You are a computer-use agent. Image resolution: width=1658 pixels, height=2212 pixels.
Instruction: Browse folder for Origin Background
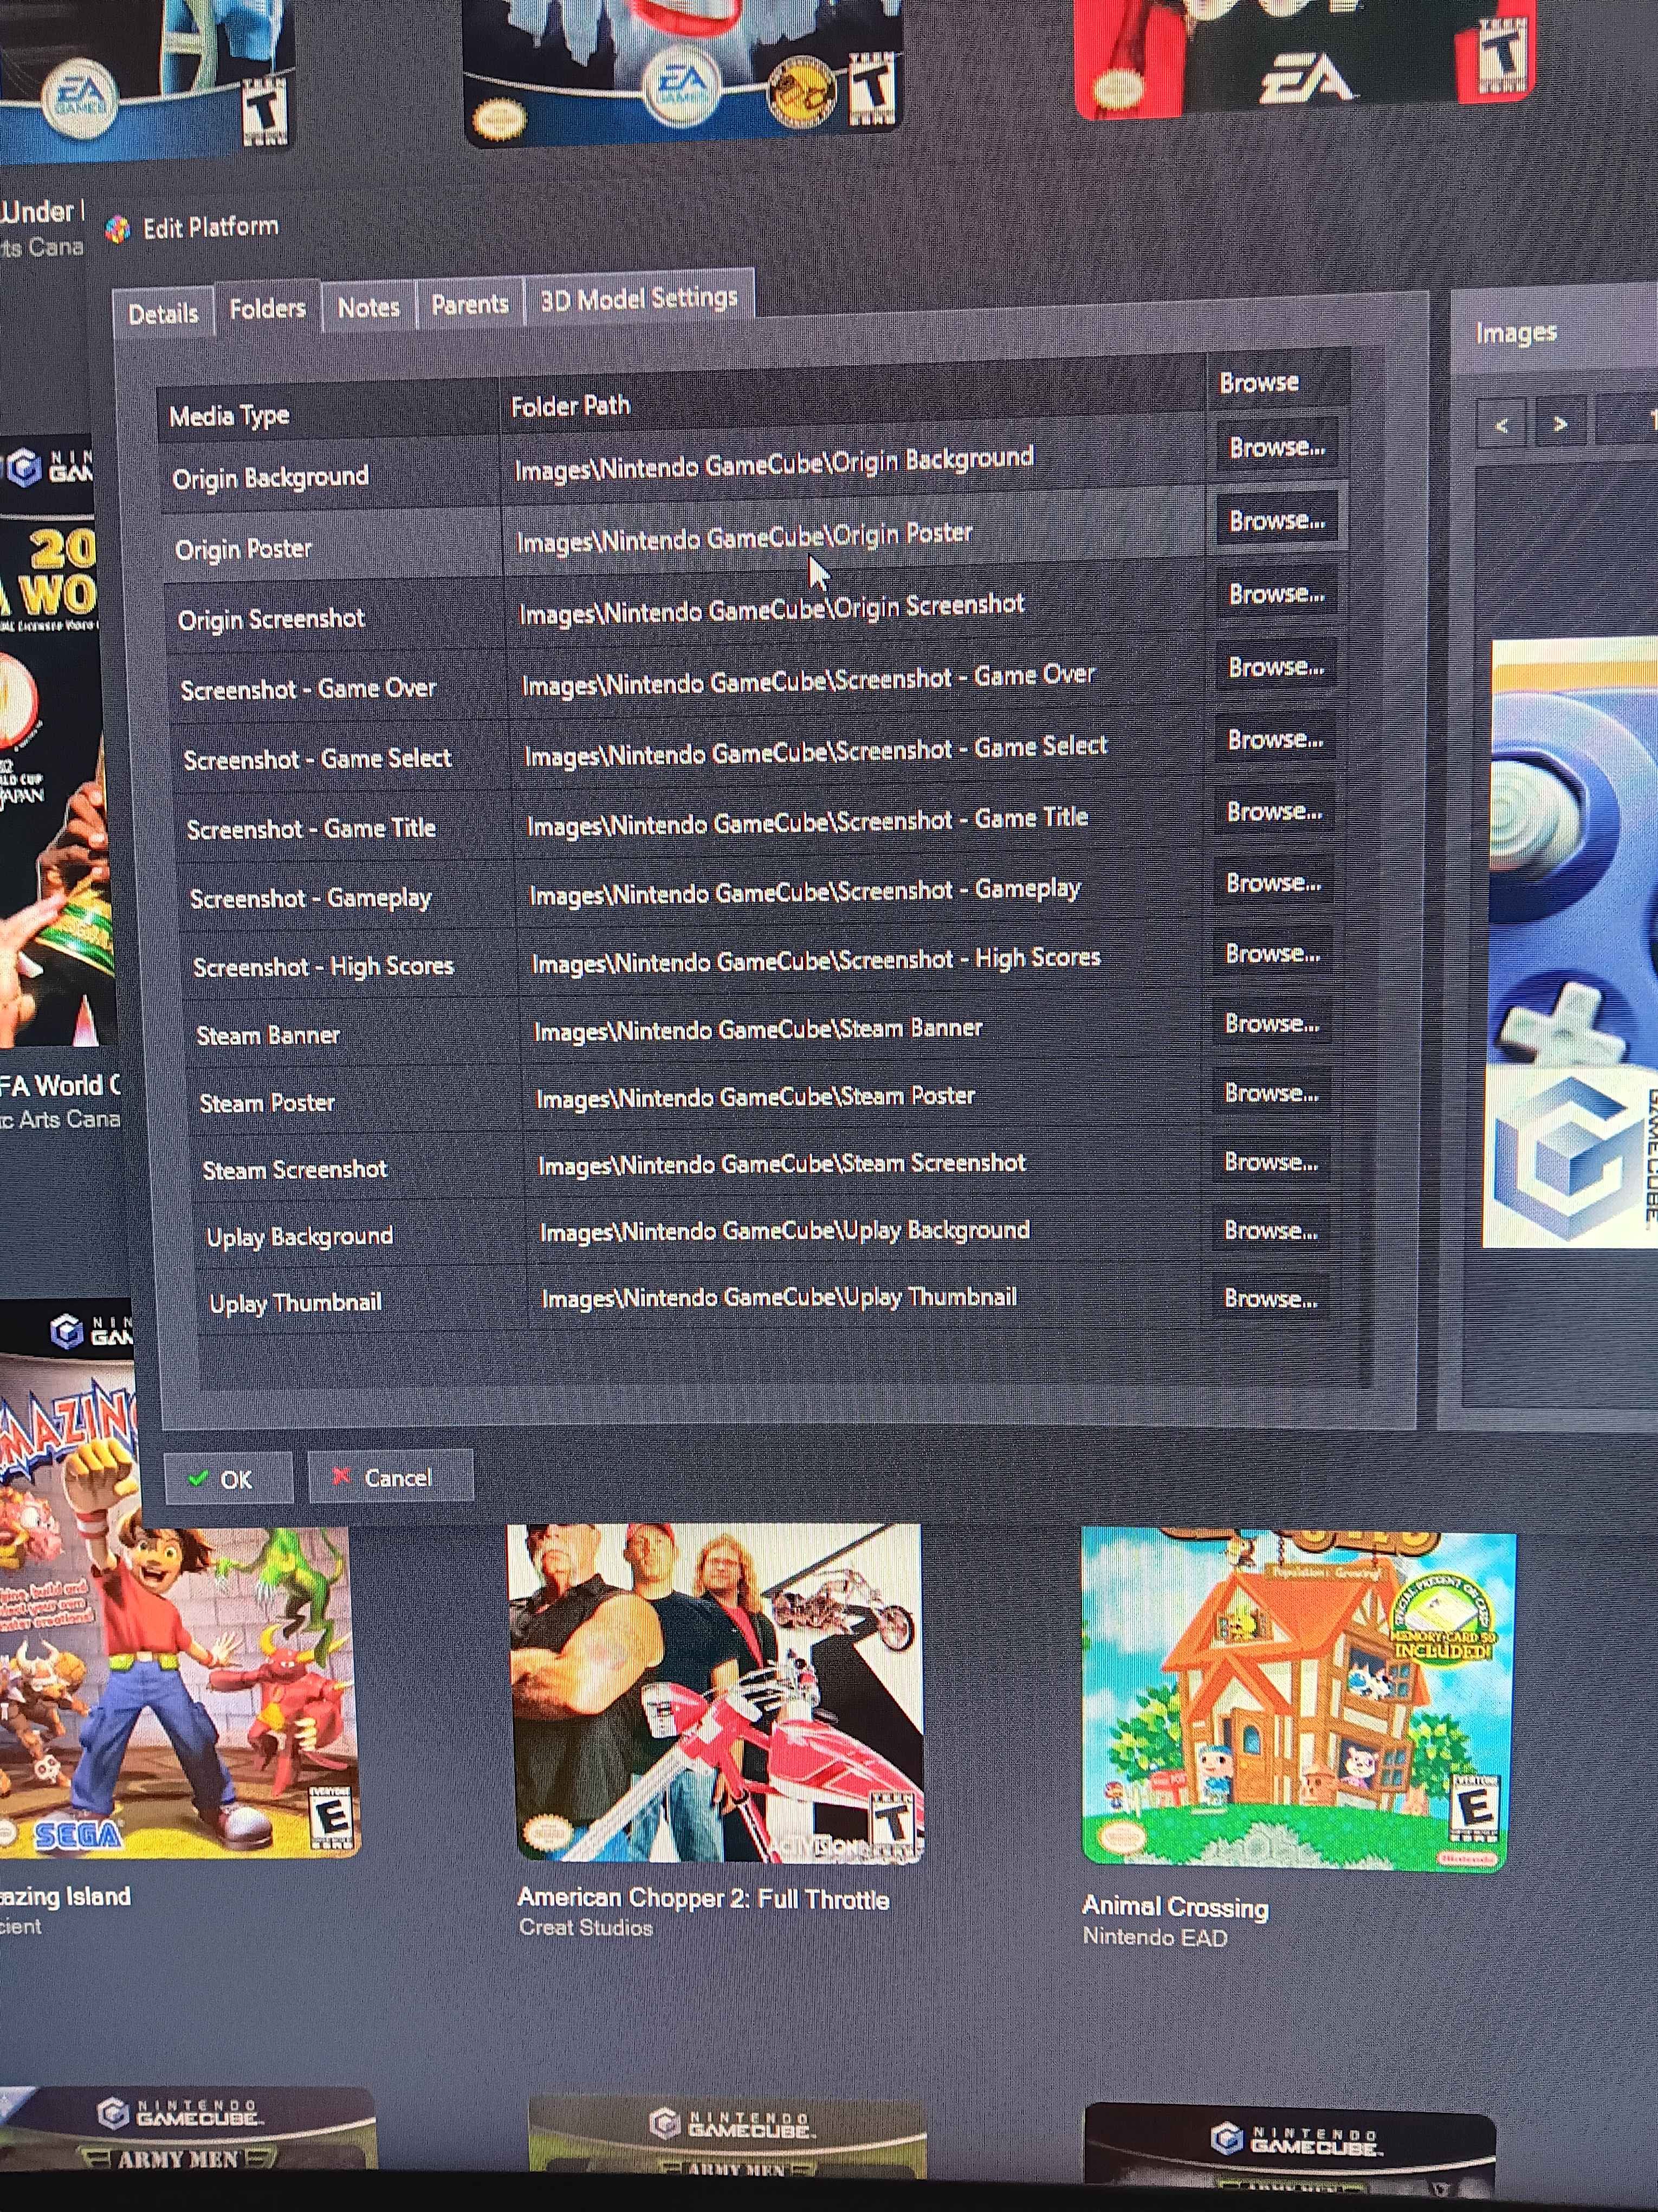coord(1276,447)
